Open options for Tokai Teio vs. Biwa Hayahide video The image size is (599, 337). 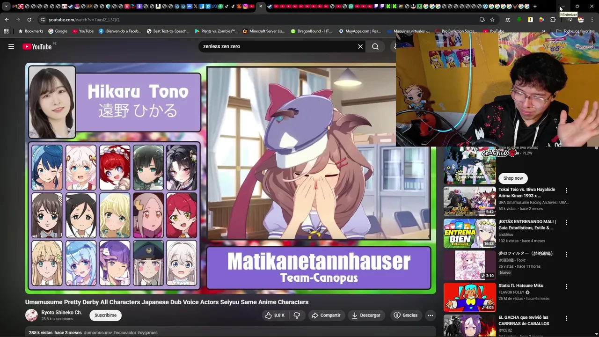coord(566,190)
